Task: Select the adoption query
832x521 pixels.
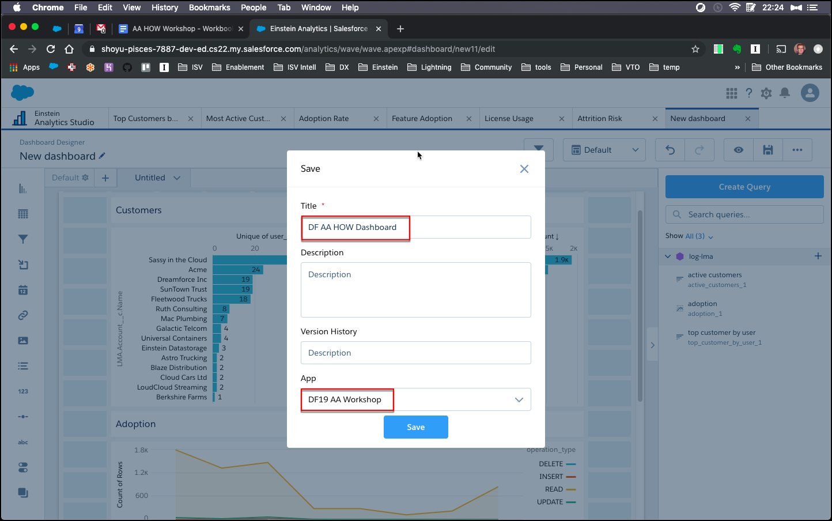Action: (x=702, y=308)
